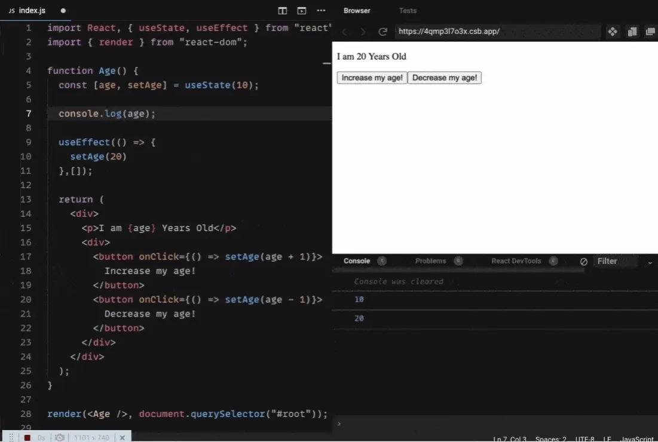Click the diamond-grid icon beside the URL bar

tap(613, 32)
